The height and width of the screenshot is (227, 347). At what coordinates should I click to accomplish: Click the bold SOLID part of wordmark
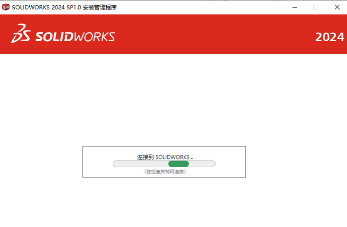[56, 36]
